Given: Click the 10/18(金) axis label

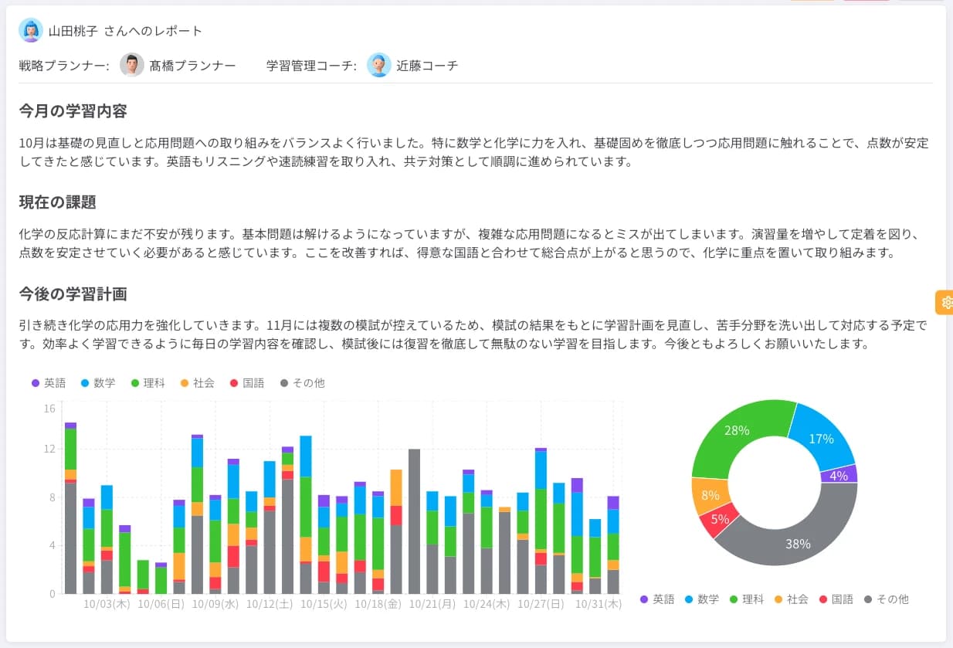Looking at the screenshot, I should click(378, 606).
